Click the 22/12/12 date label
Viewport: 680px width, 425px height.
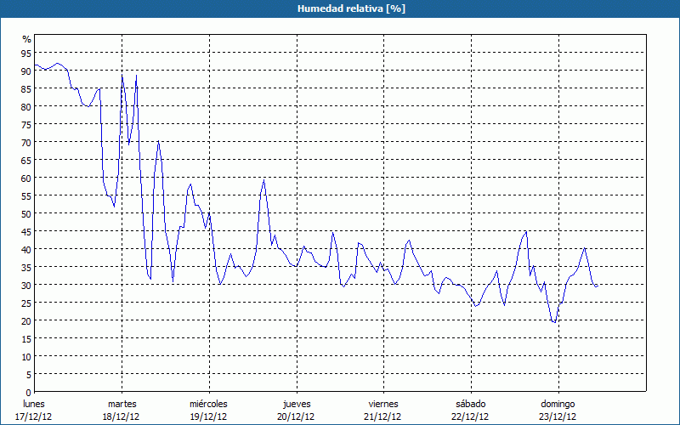pos(471,416)
